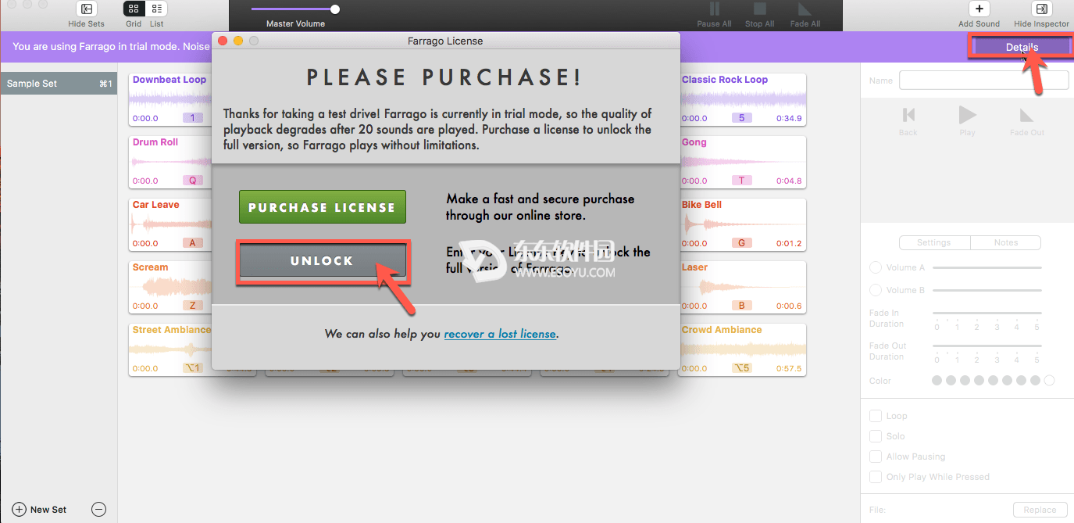The image size is (1074, 523).
Task: Click the minus icon to remove set
Action: click(98, 509)
